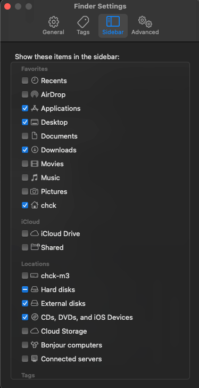
Task: Click the Recents clock icon
Action: point(35,80)
